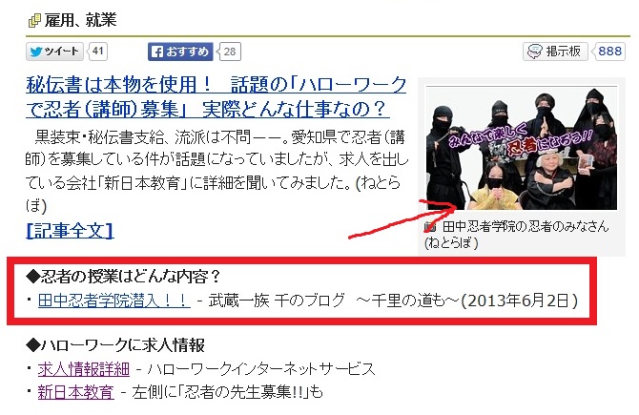
Task: Click the category icon beside 雇用、就業
Action: 34,20
